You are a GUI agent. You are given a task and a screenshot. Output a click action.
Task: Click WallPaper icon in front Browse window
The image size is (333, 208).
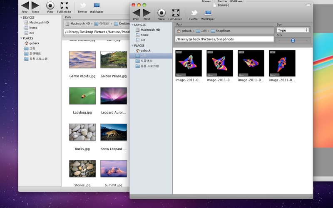pyautogui.click(x=208, y=13)
